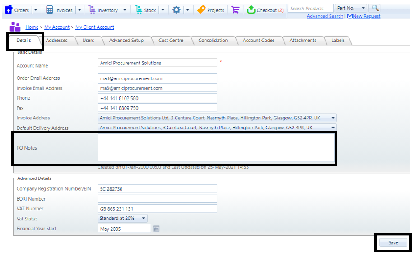
Task: Expand the Invoices dropdown arrow
Action: (x=79, y=10)
